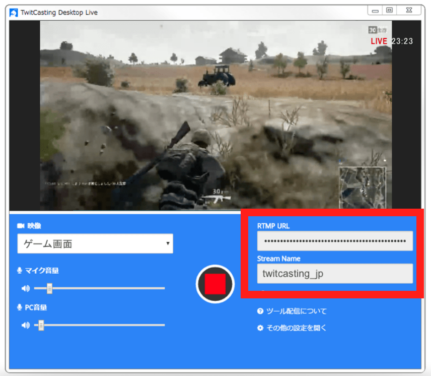
Task: Click the TwitCasting Desktop Live window title
Action: point(59,13)
